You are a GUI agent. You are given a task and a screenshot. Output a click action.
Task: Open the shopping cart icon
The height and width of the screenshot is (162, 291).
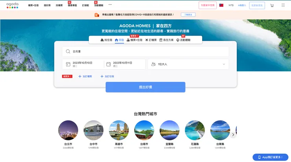pyautogui.click(x=272, y=6)
